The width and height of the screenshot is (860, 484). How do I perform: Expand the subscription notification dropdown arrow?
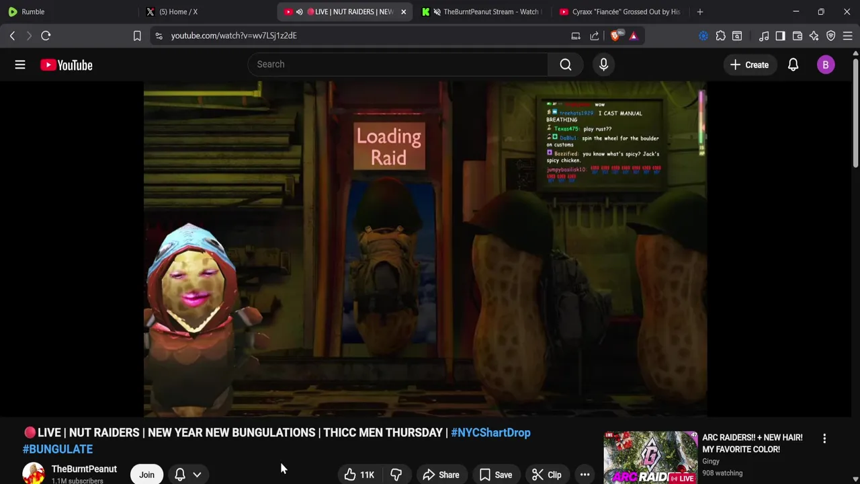point(197,475)
